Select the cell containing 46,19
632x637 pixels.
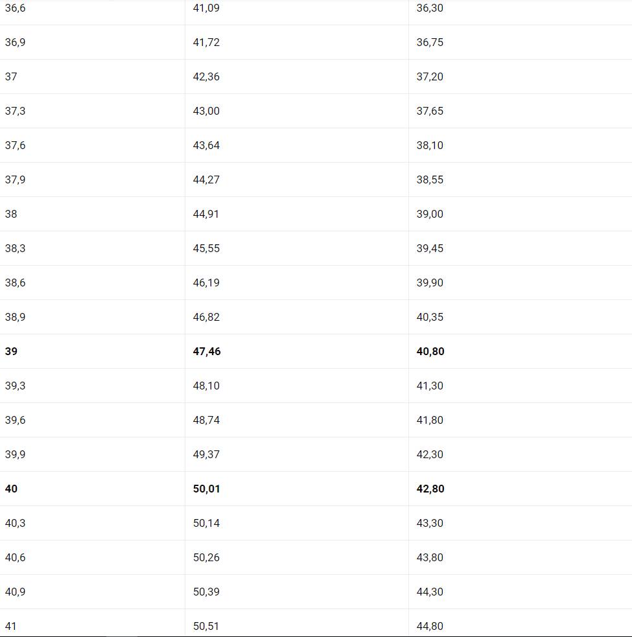coord(206,283)
